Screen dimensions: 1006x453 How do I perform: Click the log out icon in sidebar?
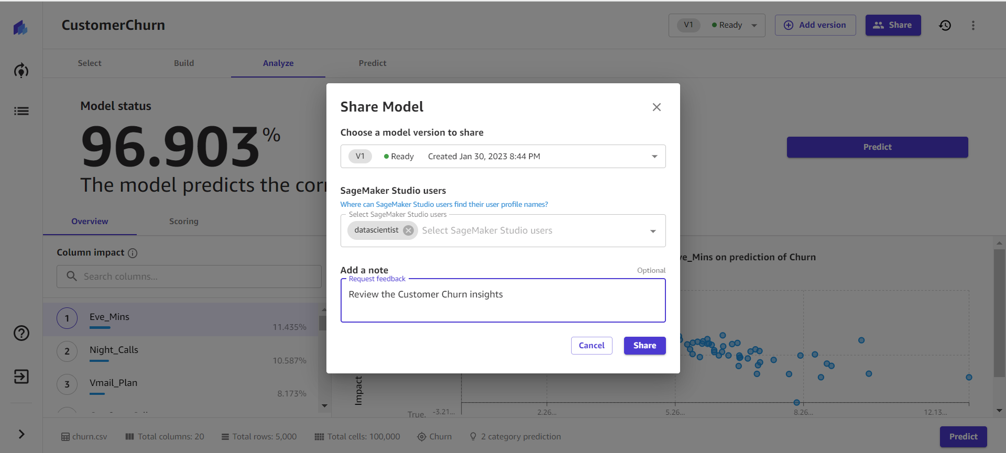point(21,377)
